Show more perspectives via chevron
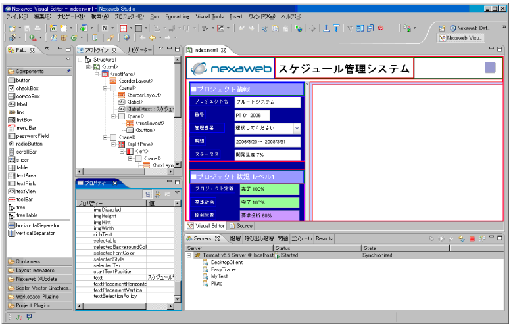The width and height of the screenshot is (513, 325). click(504, 27)
